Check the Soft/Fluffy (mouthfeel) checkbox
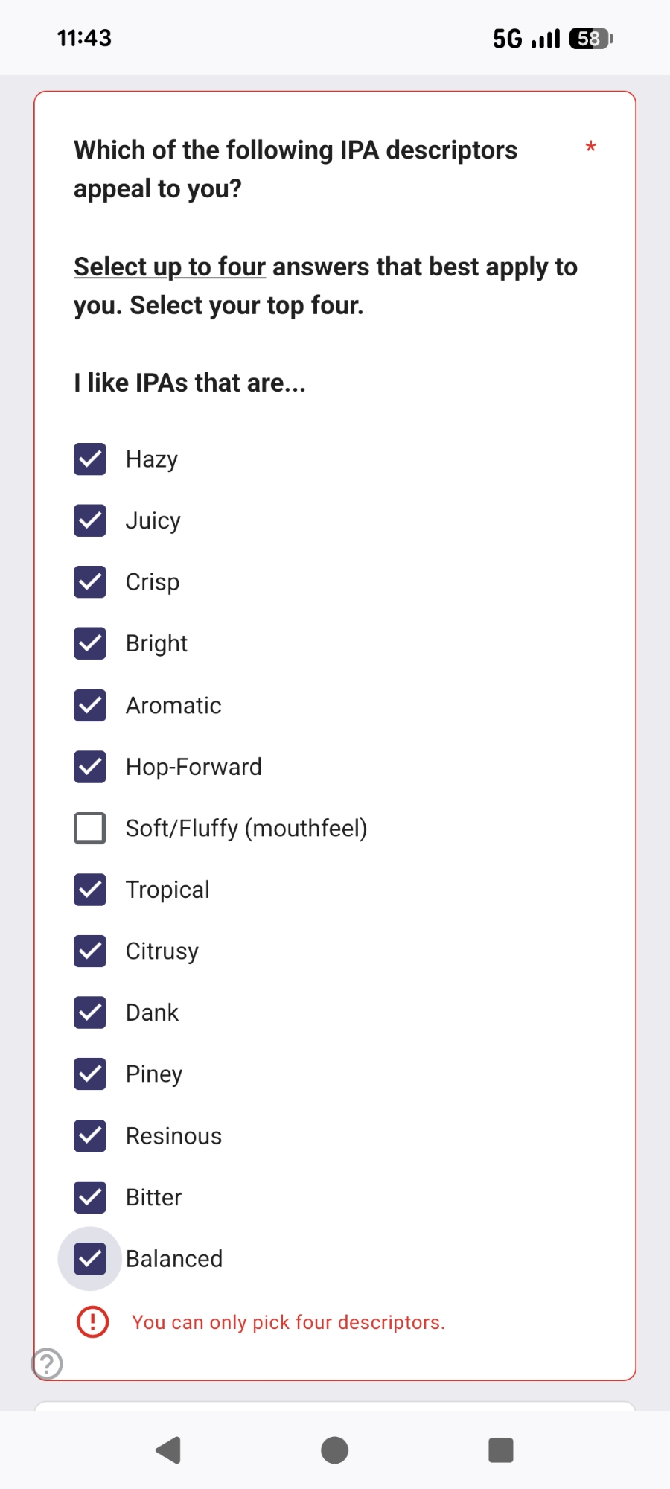Screen dimensions: 670x1489 pyautogui.click(x=90, y=828)
